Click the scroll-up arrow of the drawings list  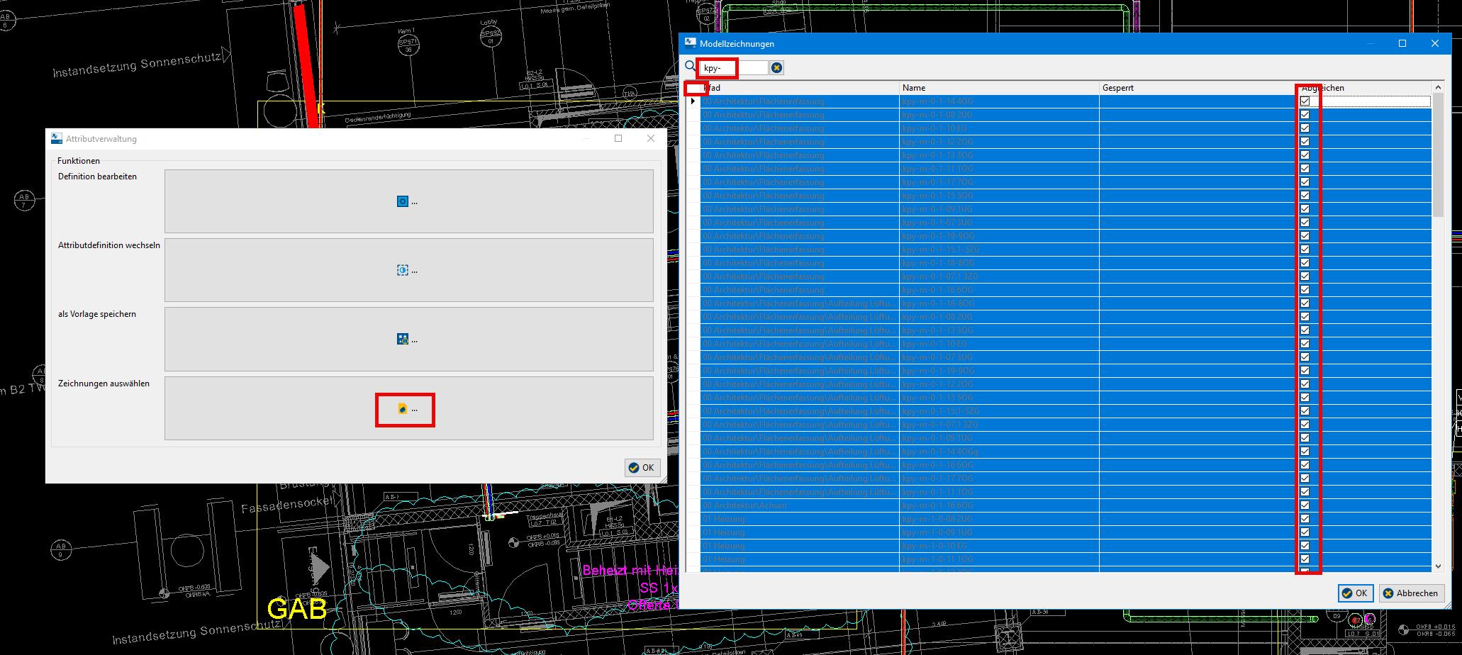tap(1438, 87)
